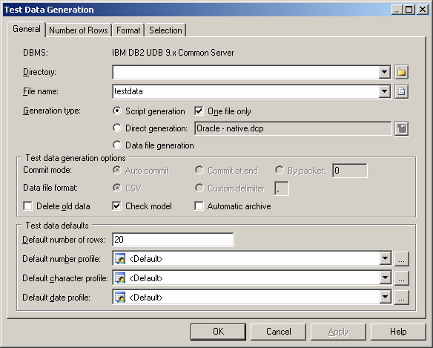Switch to the Format tab

(x=128, y=30)
